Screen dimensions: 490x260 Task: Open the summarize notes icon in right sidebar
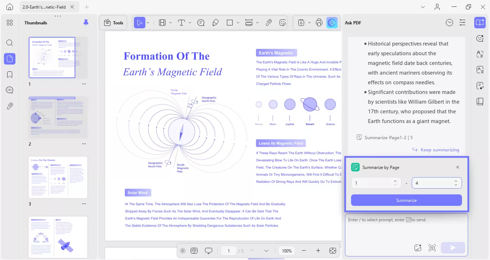(480, 86)
